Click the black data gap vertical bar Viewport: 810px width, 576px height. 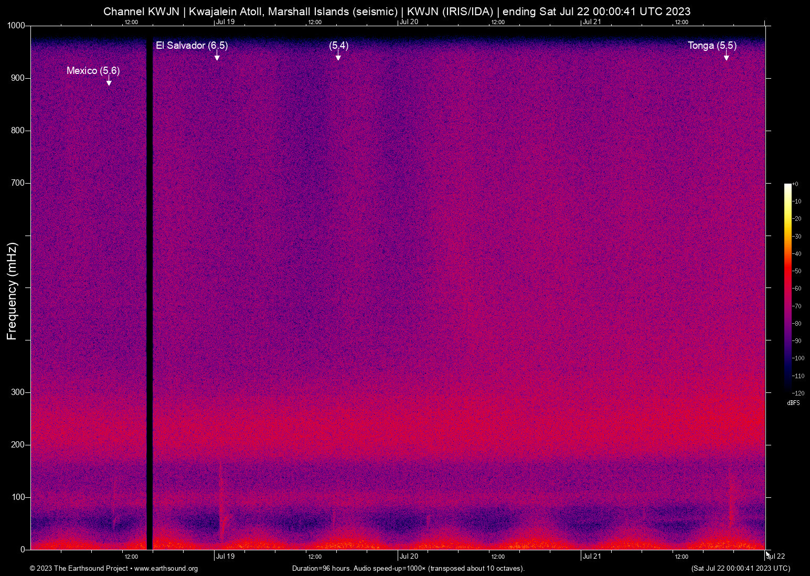tap(150, 294)
